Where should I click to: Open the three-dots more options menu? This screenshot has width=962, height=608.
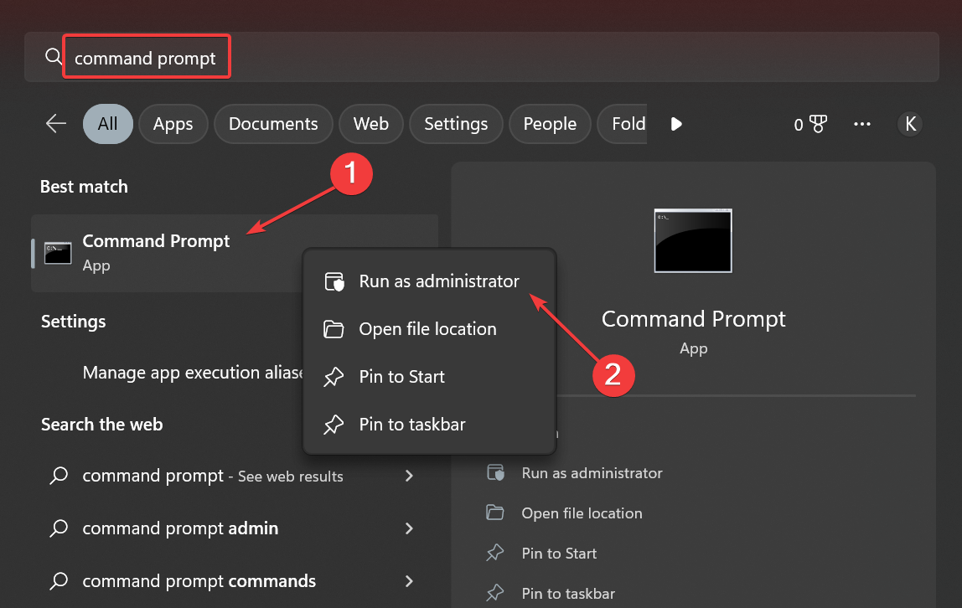coord(862,125)
